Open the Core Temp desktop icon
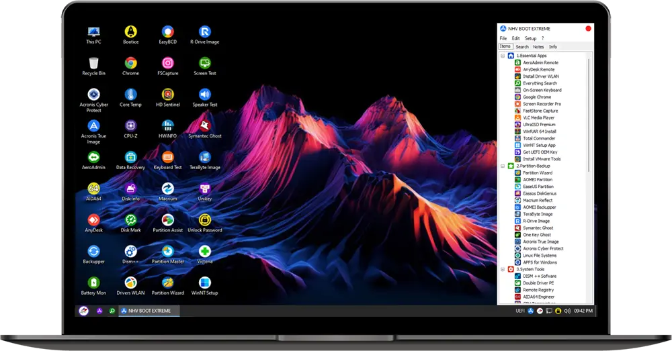672x351 pixels. click(131, 97)
